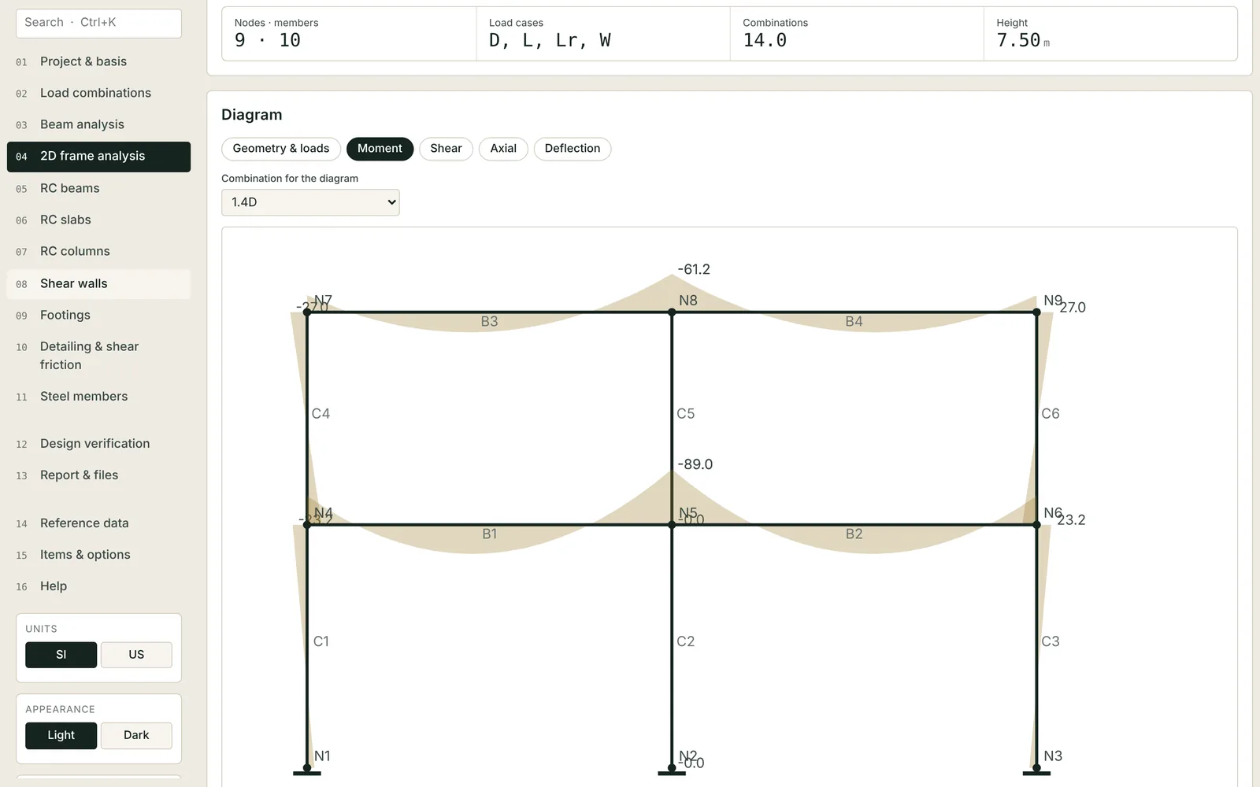The width and height of the screenshot is (1260, 787).
Task: Click the 23.2 moment value at N6
Action: (1071, 520)
